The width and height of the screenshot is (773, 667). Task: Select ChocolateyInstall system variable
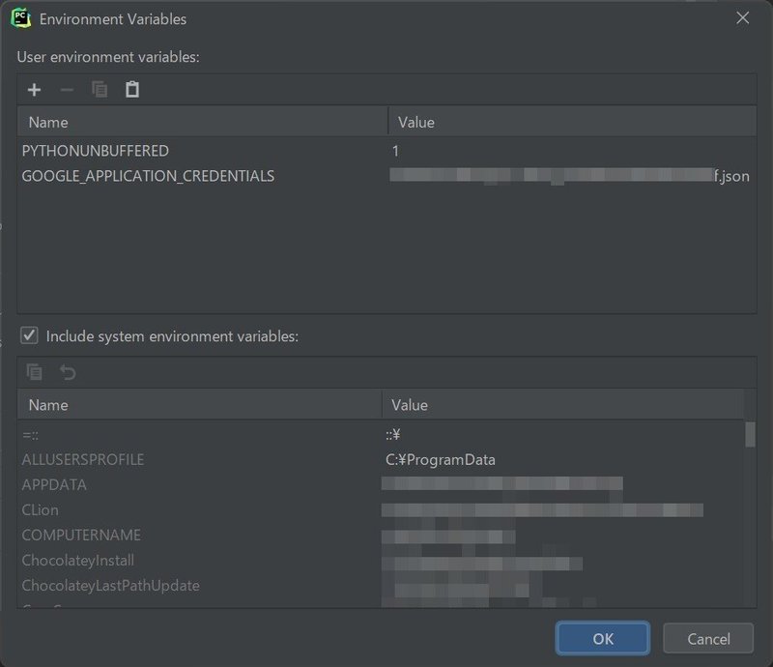78,561
